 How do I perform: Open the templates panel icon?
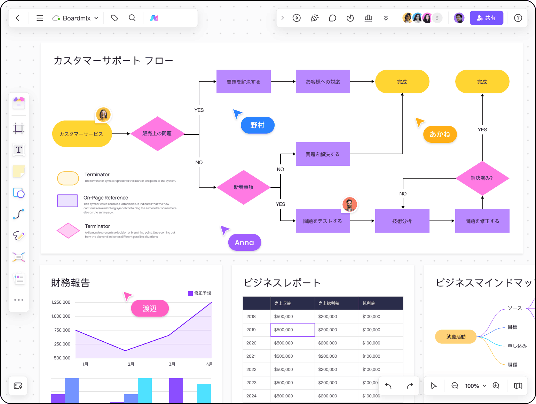19,102
